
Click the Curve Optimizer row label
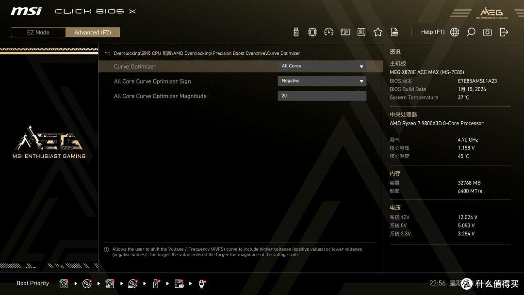pyautogui.click(x=135, y=66)
